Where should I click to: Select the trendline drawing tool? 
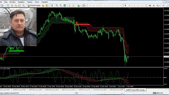coord(142,6)
